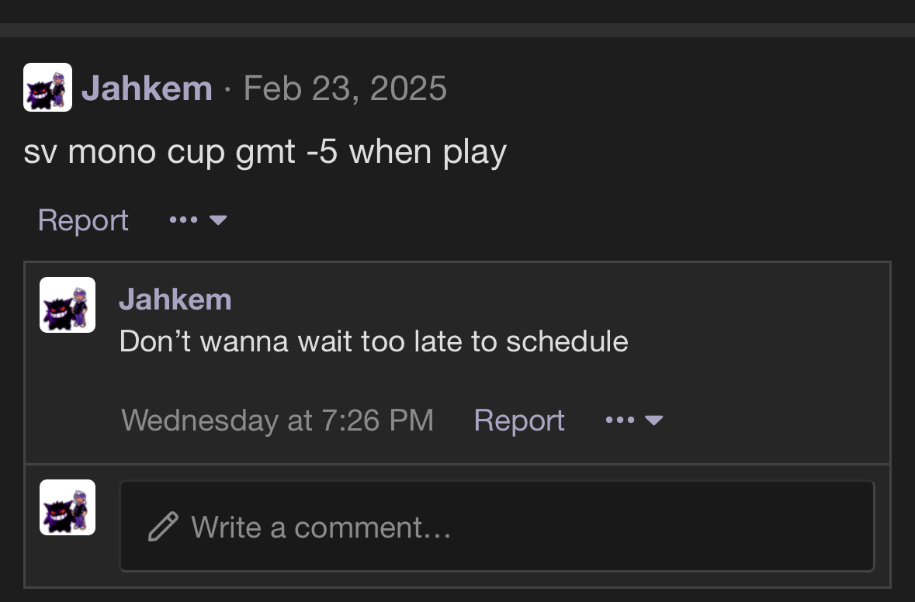Click the avatar next to the comment box
This screenshot has width=915, height=602.
68,507
